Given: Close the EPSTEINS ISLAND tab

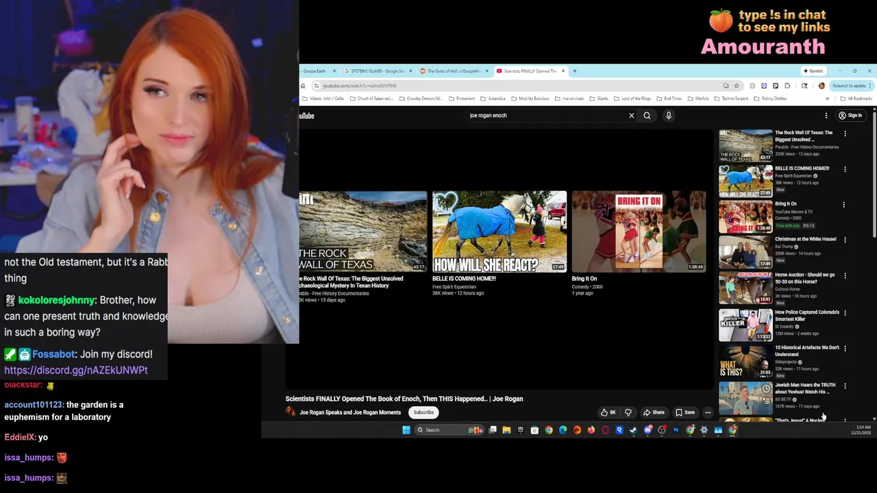Looking at the screenshot, I should click(x=410, y=71).
